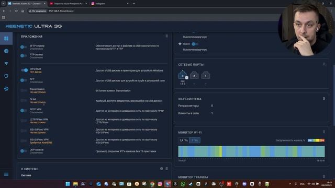Open Windows Start menu
This screenshot has width=335, height=188.
point(68,184)
